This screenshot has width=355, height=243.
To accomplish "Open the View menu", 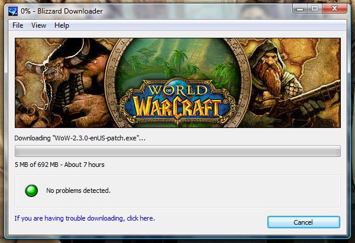I will [x=38, y=25].
